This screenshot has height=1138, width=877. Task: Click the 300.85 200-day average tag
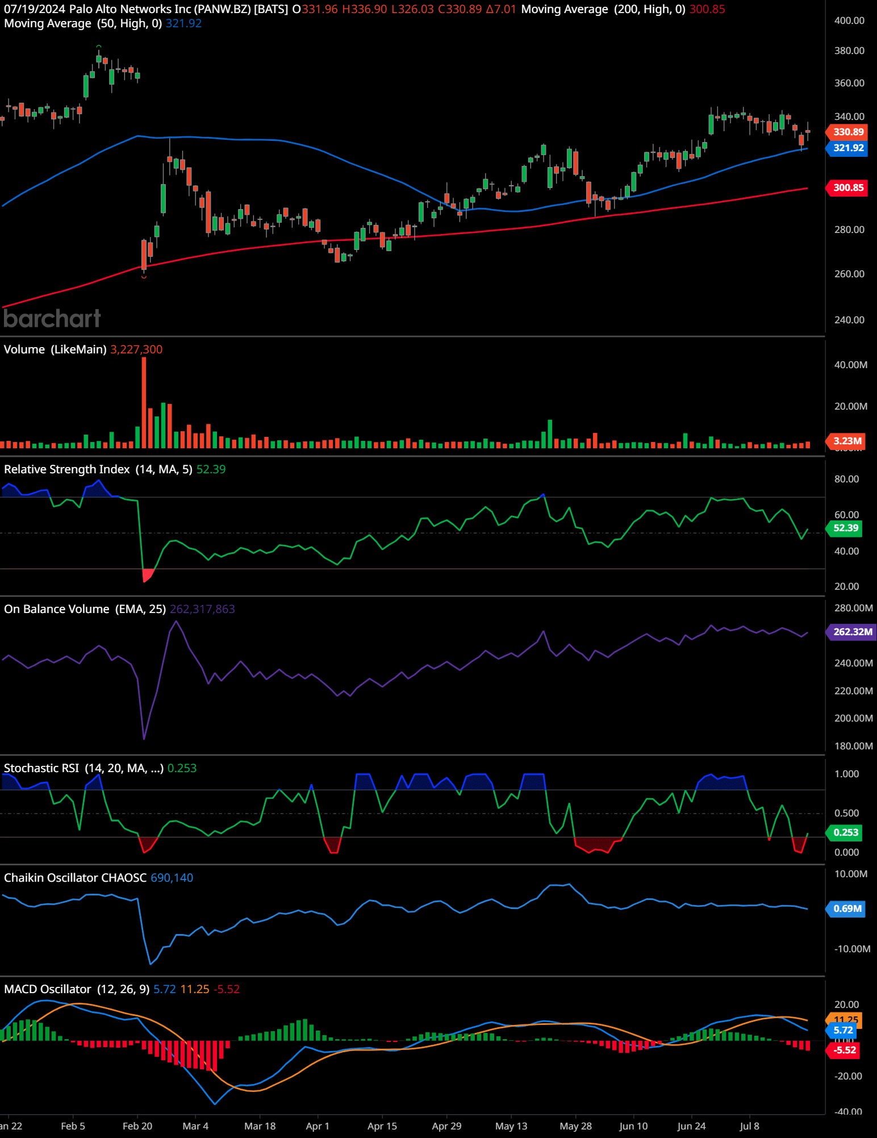[x=847, y=187]
